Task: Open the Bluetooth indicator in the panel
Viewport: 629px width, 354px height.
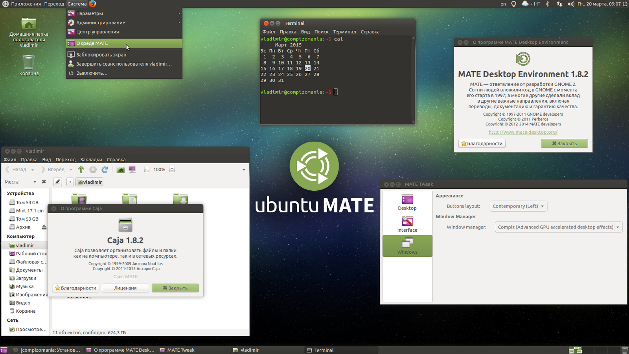Action: tap(547, 4)
